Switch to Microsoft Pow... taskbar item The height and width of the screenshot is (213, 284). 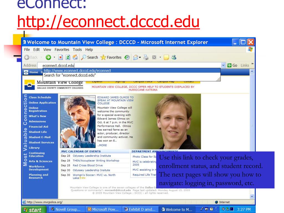point(103,209)
